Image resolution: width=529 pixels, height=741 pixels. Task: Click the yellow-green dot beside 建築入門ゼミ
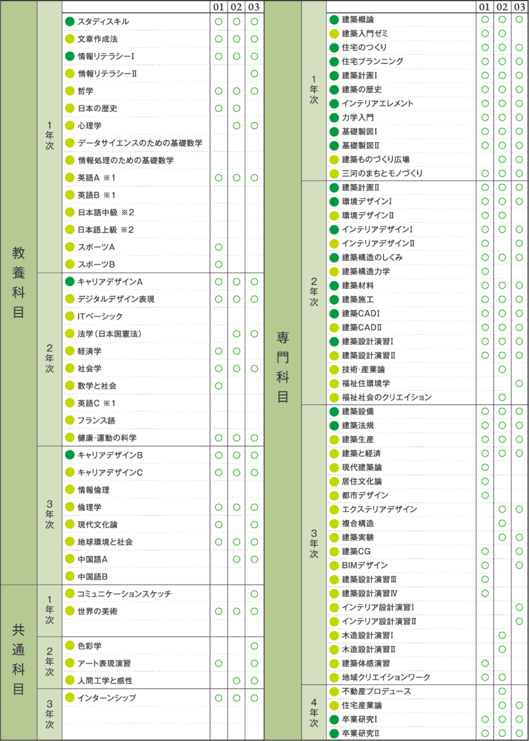[334, 33]
